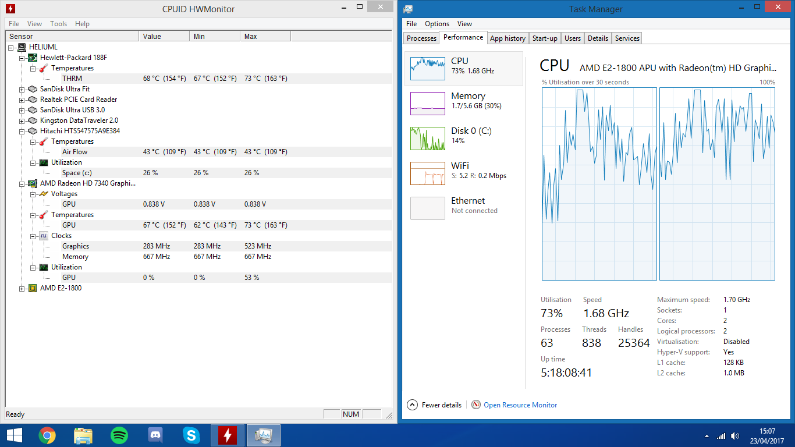Select the Air Flow temperature row
This screenshot has height=447, width=795.
click(x=199, y=152)
